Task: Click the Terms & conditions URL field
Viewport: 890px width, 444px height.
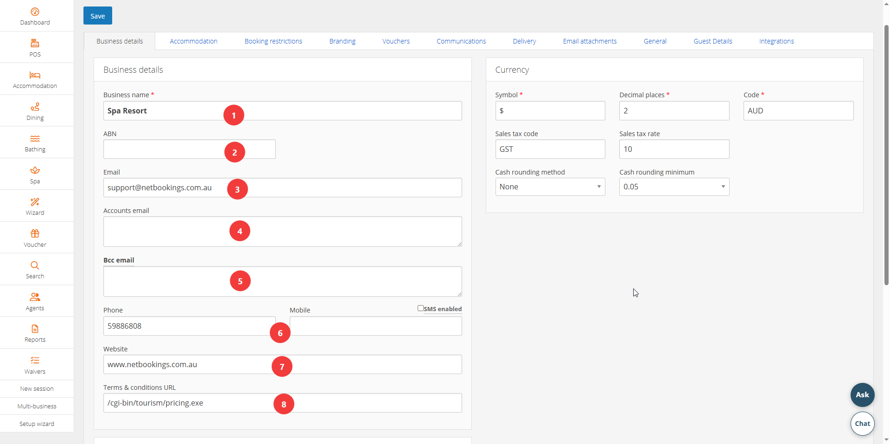Action: pos(282,403)
